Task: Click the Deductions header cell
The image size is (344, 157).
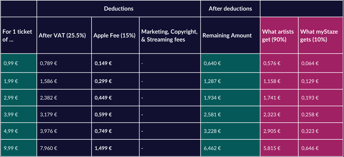Action: [x=119, y=9]
